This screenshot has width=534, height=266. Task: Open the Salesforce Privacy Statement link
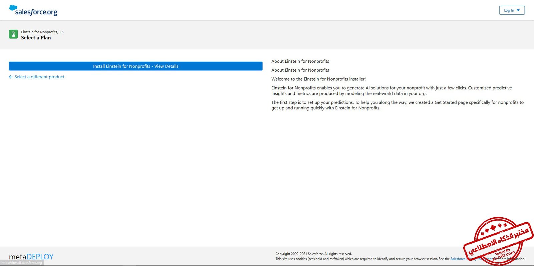click(458, 259)
